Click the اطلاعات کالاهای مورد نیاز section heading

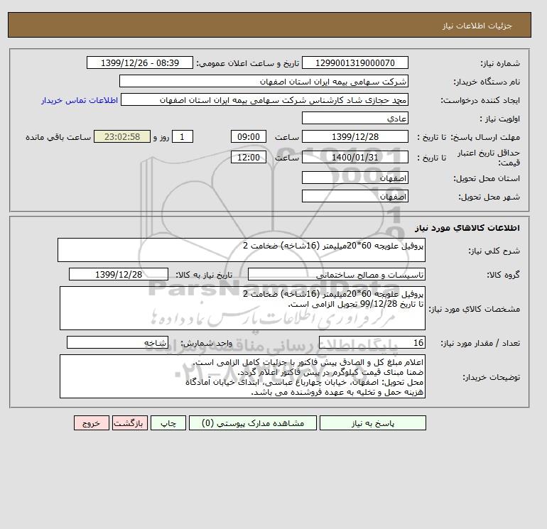(x=467, y=228)
